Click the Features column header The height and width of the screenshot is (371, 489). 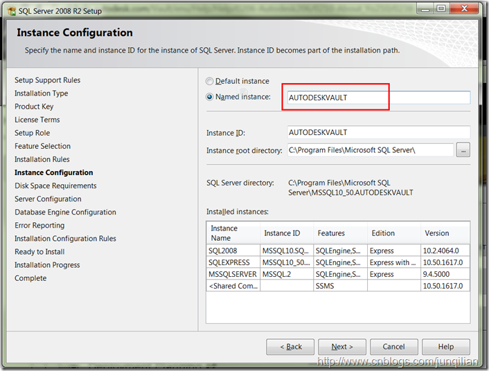pyautogui.click(x=340, y=233)
